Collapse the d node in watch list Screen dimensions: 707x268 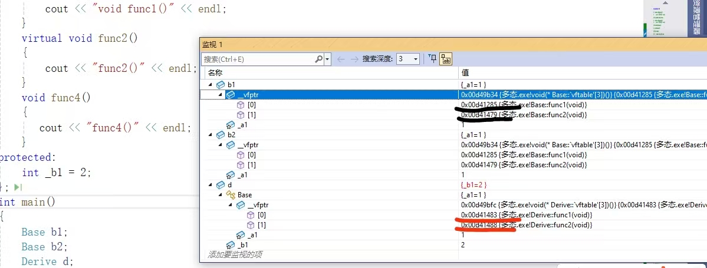coord(210,185)
